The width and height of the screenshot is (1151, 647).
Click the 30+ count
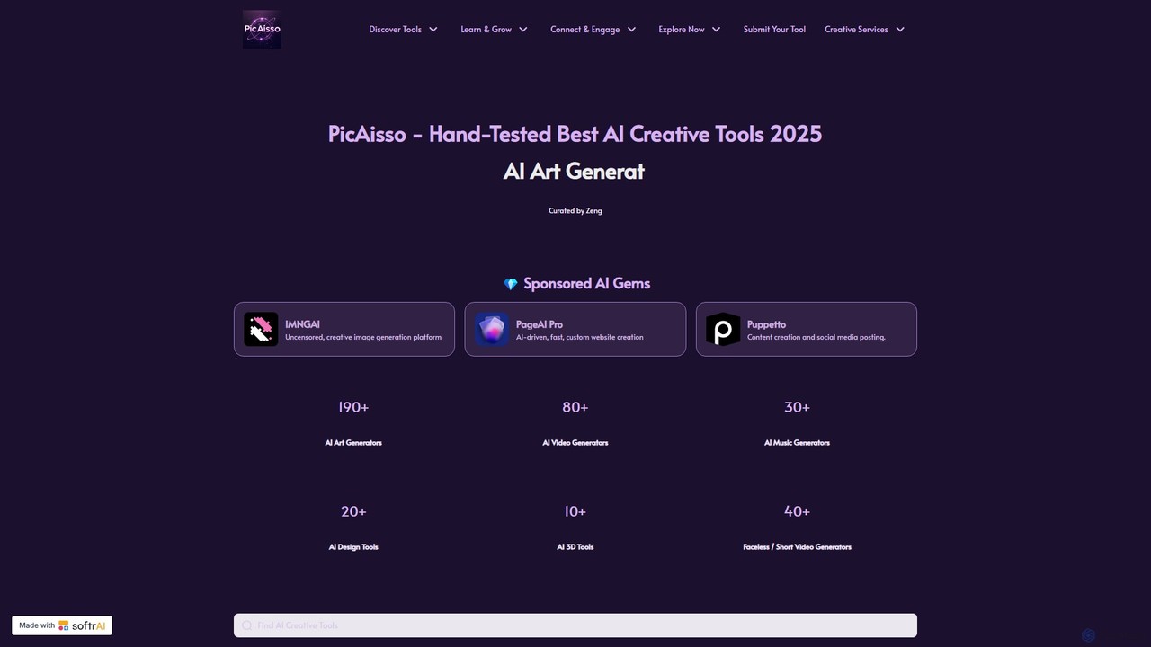[797, 407]
